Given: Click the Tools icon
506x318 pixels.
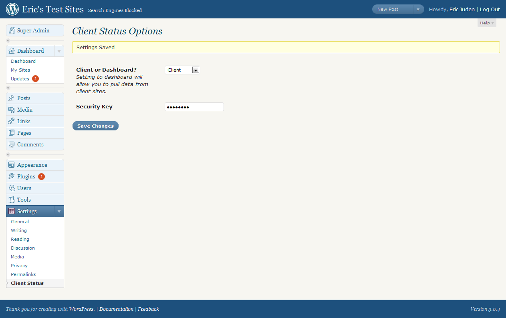Looking at the screenshot, I should pyautogui.click(x=12, y=200).
